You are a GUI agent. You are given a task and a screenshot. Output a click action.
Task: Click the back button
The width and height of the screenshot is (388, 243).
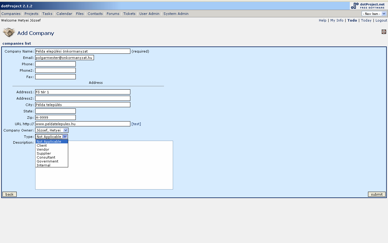pyautogui.click(x=9, y=194)
